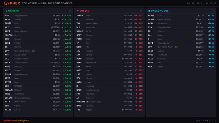
Task: Click the ONDO ticker in Losers
Action: point(79,82)
